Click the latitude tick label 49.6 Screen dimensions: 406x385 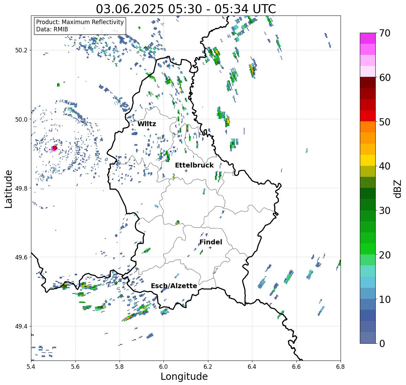tap(21, 257)
